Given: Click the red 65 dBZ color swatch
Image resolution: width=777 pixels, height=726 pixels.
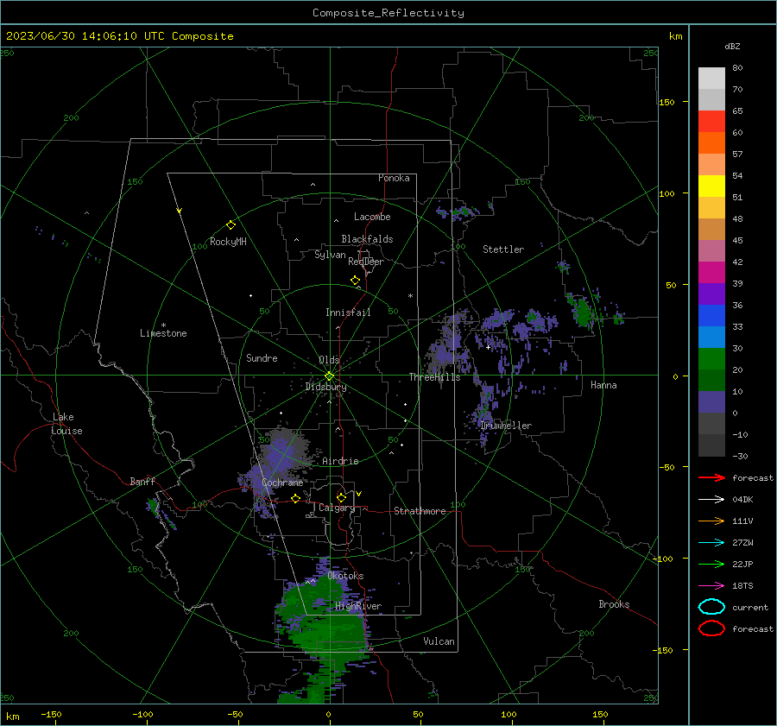Looking at the screenshot, I should tap(711, 122).
